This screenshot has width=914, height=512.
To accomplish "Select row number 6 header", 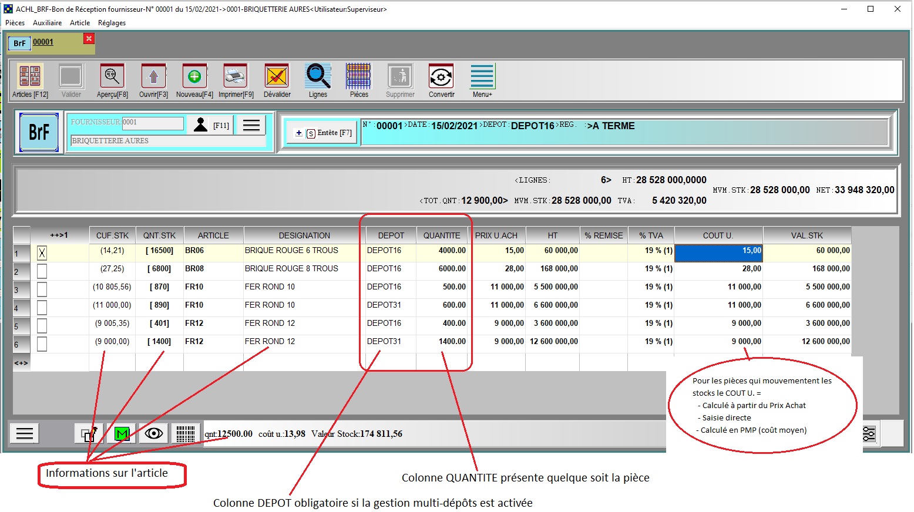I will tap(21, 345).
